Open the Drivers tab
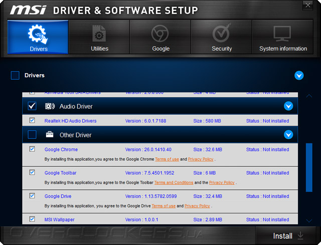The width and height of the screenshot is (321, 245). pyautogui.click(x=38, y=37)
